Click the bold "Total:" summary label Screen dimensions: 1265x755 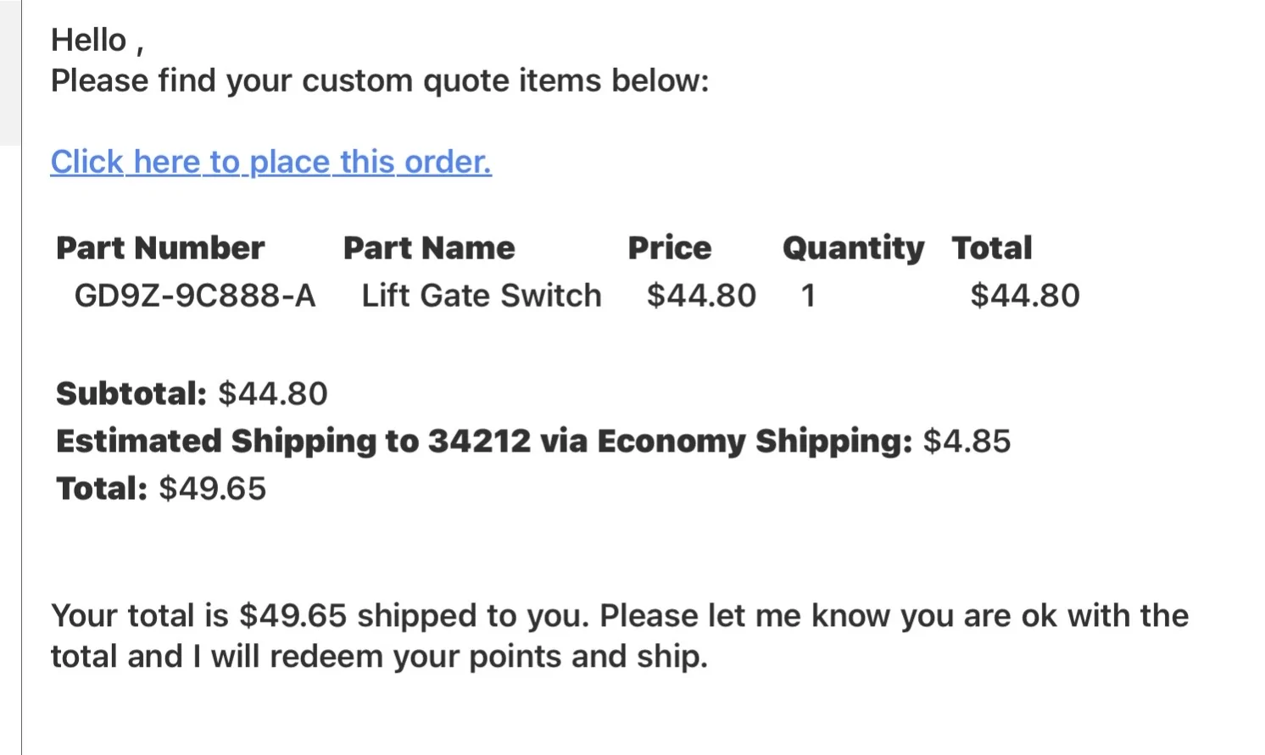click(x=102, y=489)
